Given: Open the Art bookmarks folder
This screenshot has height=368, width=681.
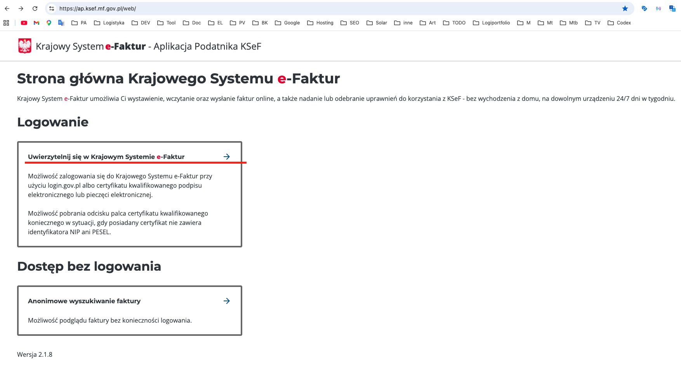Looking at the screenshot, I should tap(428, 23).
